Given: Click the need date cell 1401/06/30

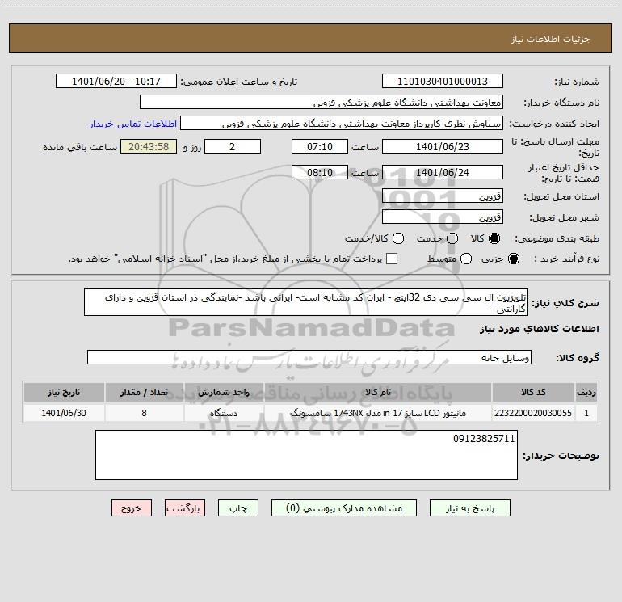Looking at the screenshot, I should 64,413.
